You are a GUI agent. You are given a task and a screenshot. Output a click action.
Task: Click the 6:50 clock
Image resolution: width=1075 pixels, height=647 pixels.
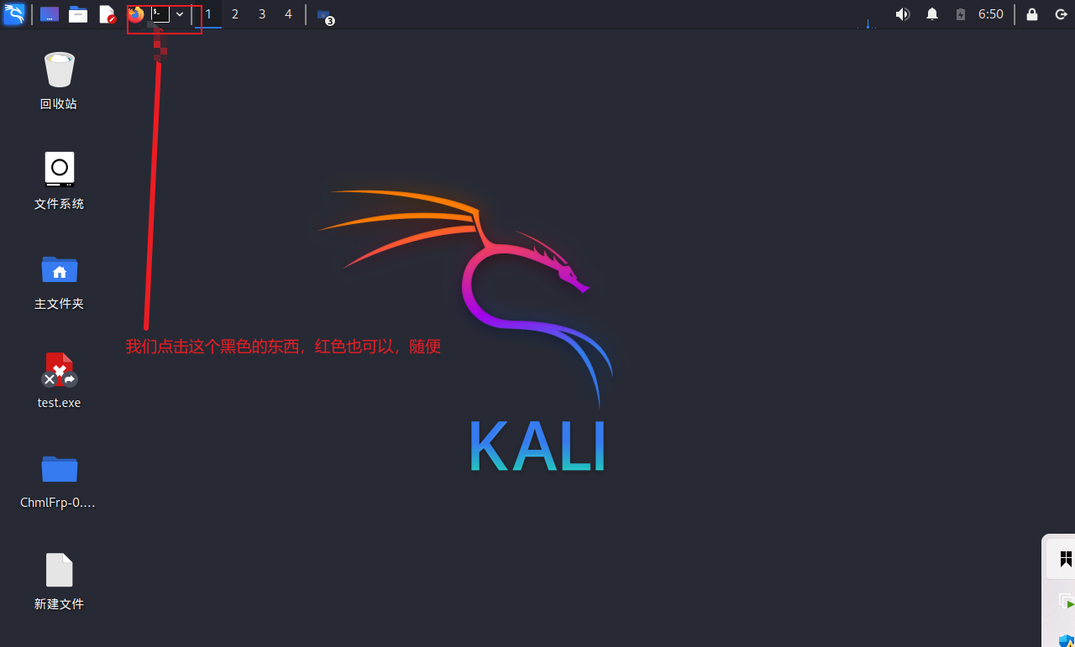[x=991, y=14]
